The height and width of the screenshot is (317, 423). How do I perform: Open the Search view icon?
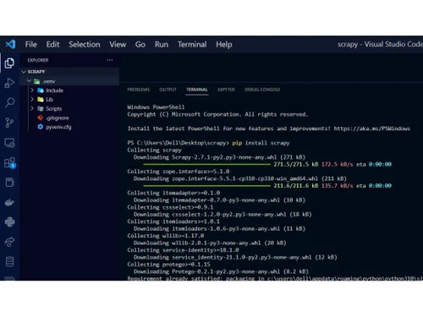click(x=9, y=102)
